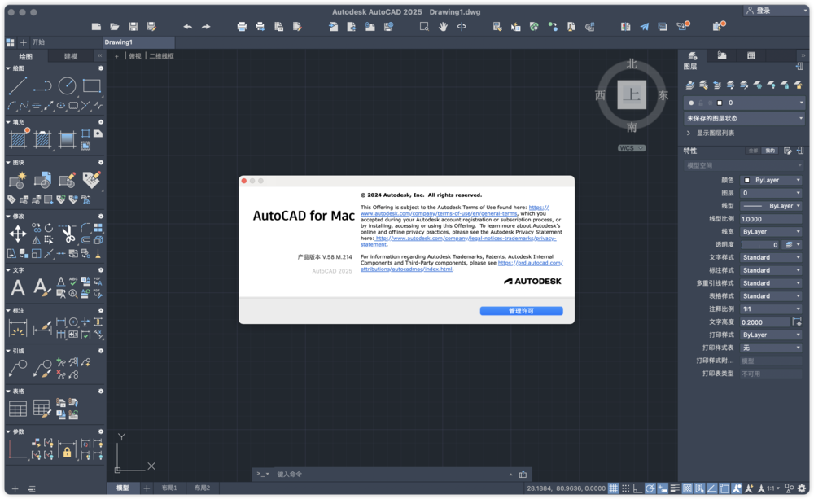Toggle snap mode dots in status bar
This screenshot has width=814, height=499.
tap(626, 488)
